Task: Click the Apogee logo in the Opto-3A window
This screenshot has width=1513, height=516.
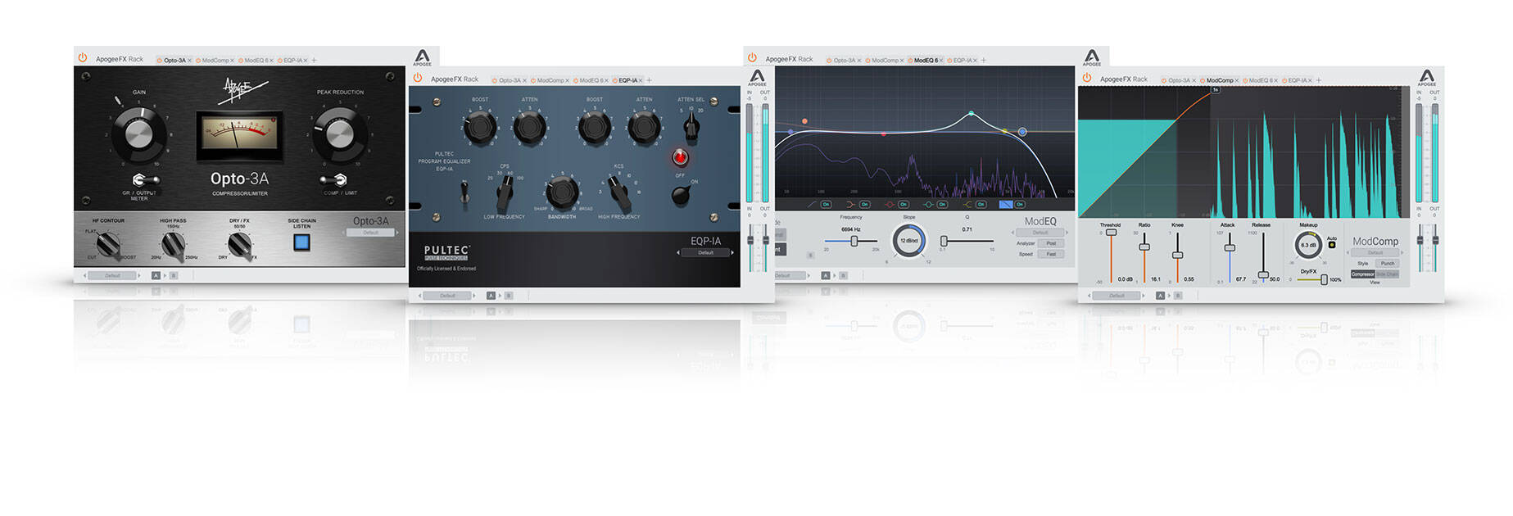Action: [x=422, y=57]
